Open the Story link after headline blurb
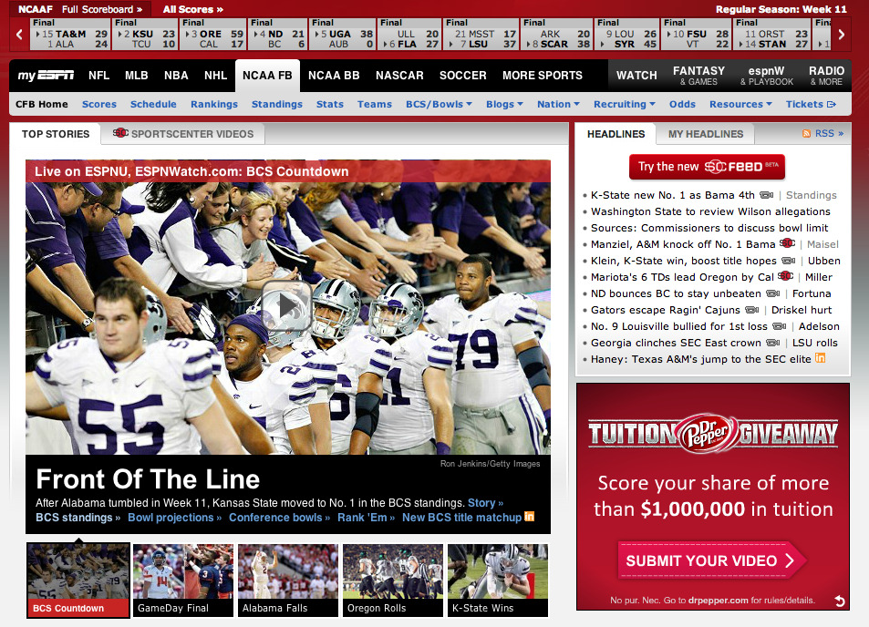This screenshot has height=627, width=869. click(485, 503)
